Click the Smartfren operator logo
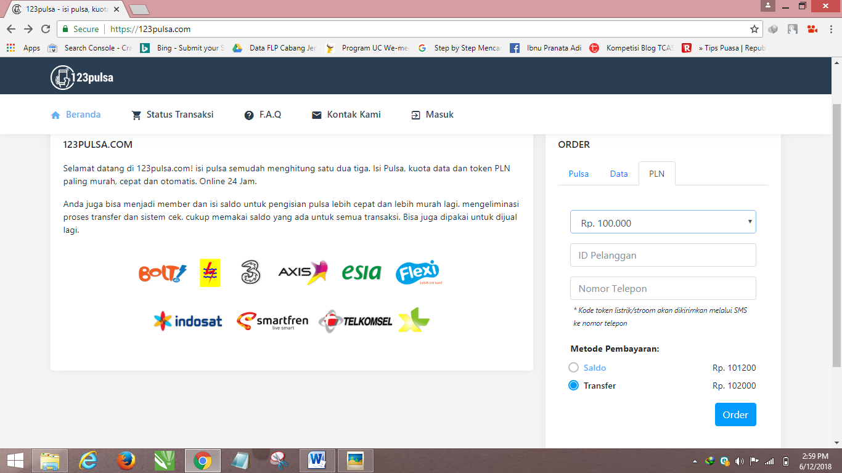The height and width of the screenshot is (473, 842). (272, 321)
